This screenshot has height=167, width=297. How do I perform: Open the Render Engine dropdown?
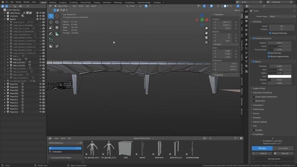point(282,17)
